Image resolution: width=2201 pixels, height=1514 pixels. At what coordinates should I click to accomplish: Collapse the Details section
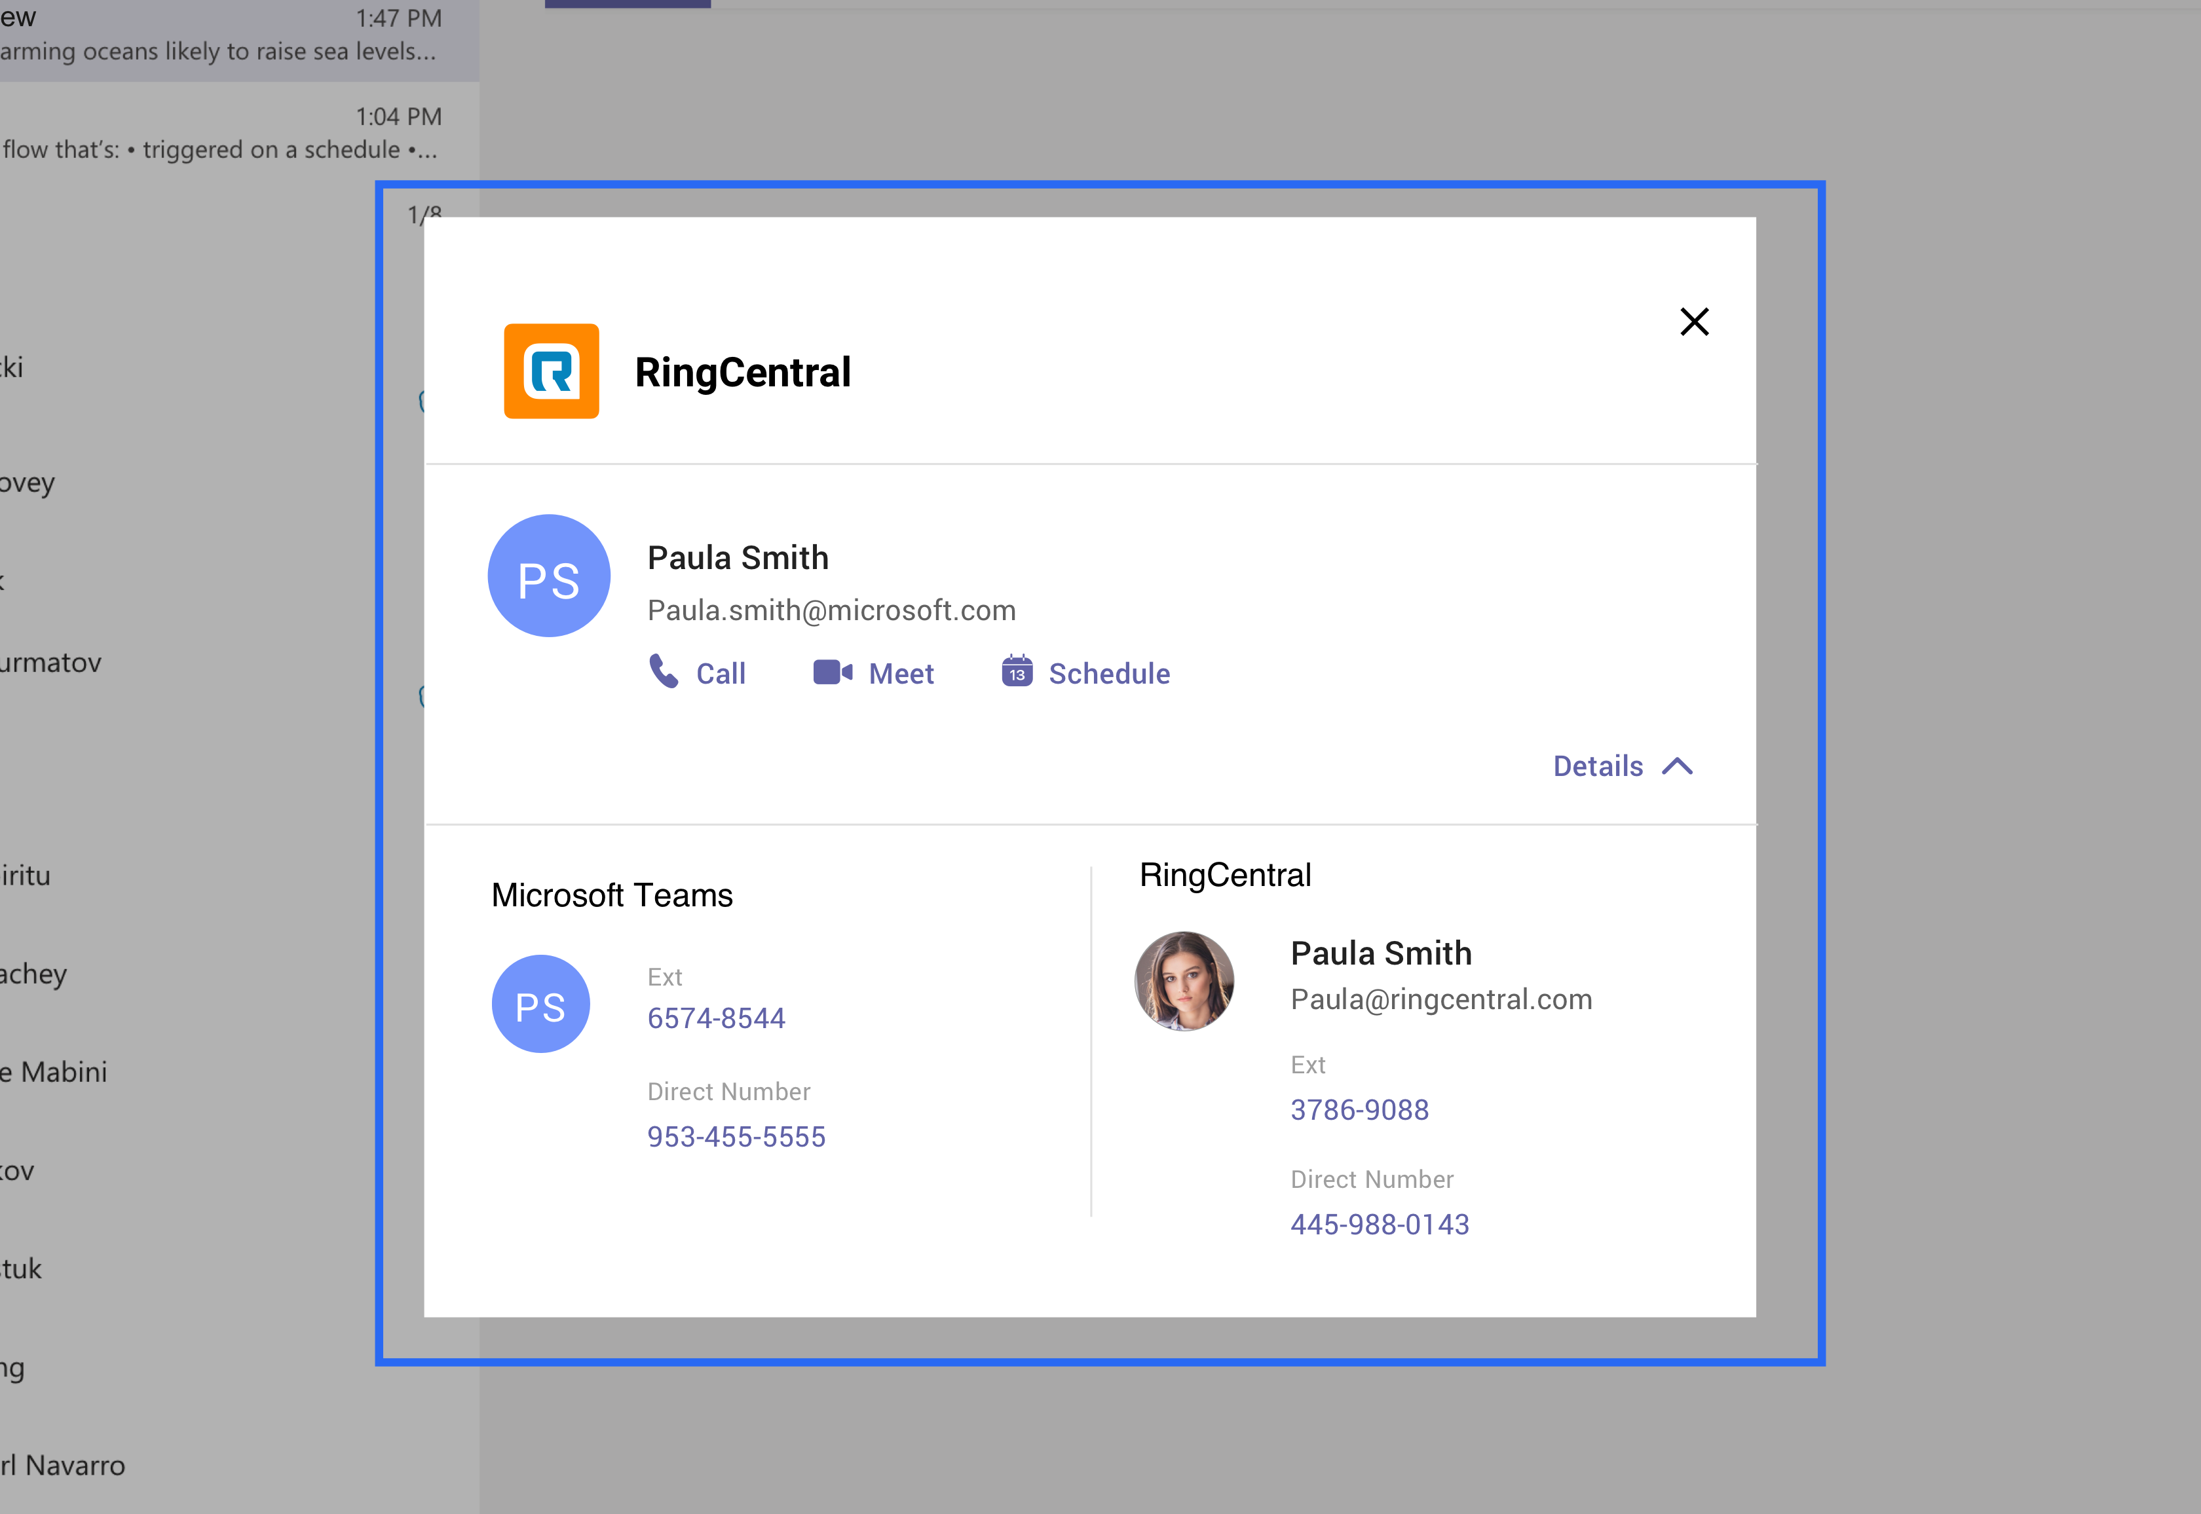[1623, 766]
